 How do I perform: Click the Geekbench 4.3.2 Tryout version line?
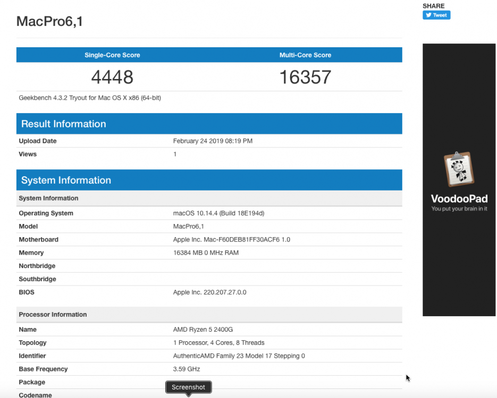pyautogui.click(x=90, y=98)
